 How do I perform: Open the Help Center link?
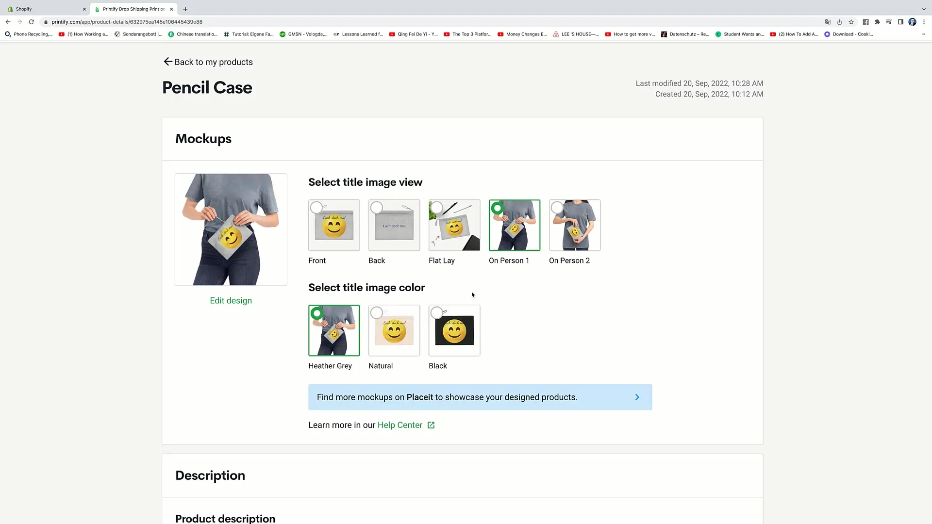click(399, 425)
